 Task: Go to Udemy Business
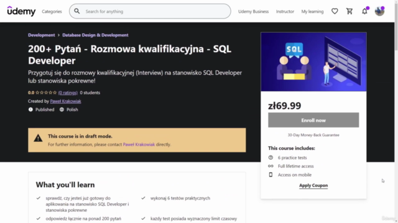(253, 11)
